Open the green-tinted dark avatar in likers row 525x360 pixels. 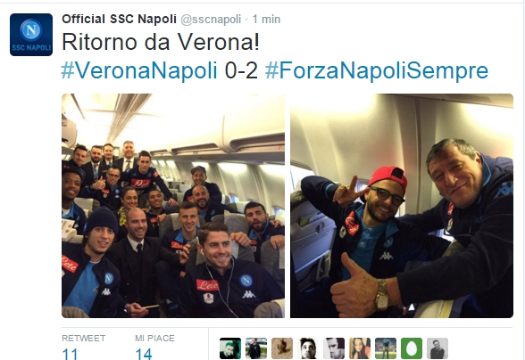tap(230, 348)
